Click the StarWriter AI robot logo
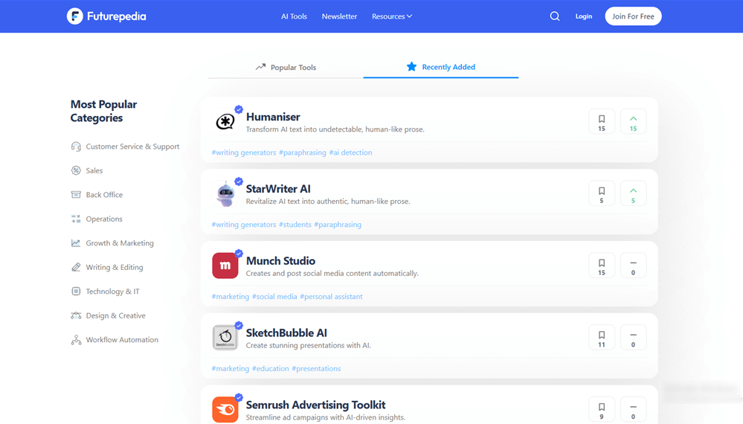The image size is (743, 424). tap(225, 193)
